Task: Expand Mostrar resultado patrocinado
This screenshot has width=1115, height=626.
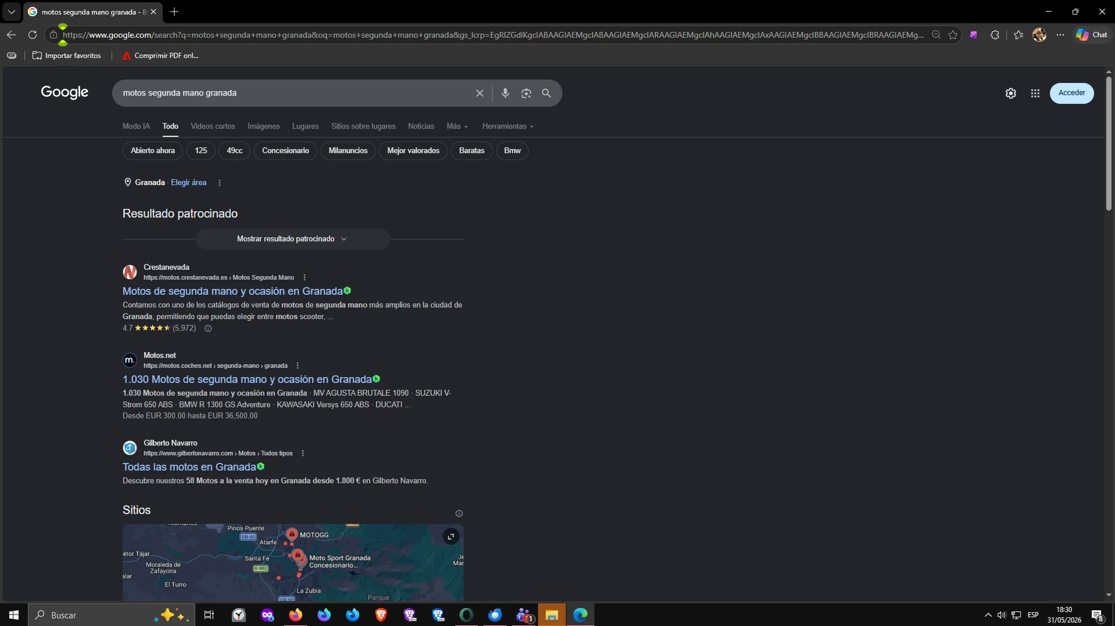Action: [x=292, y=239]
